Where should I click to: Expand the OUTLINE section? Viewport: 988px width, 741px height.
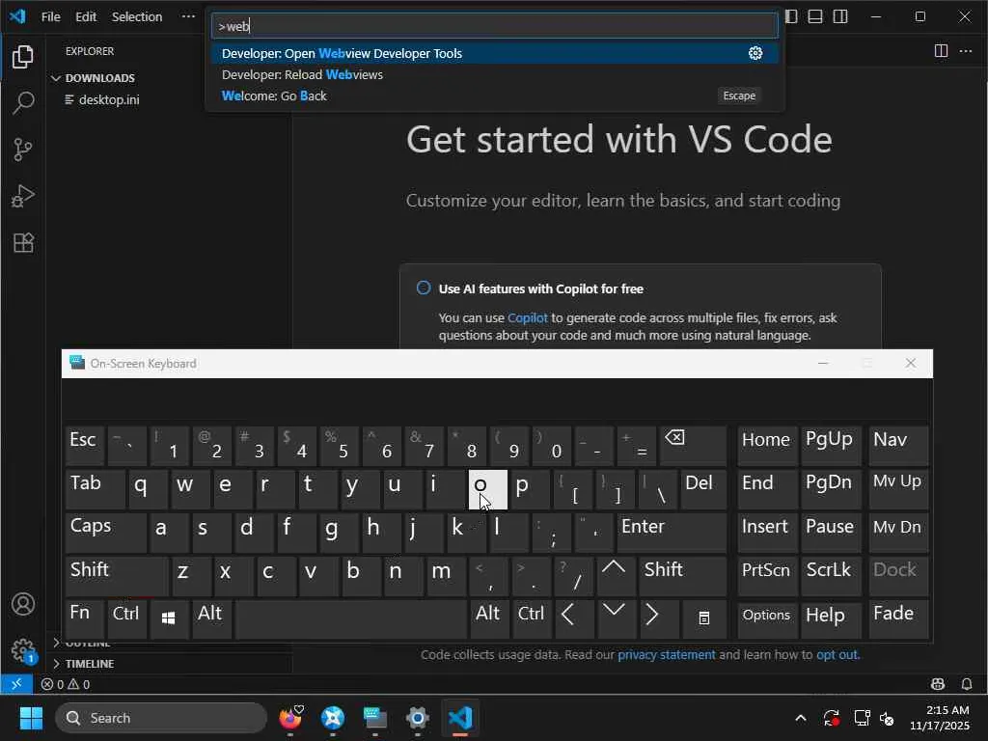(88, 644)
